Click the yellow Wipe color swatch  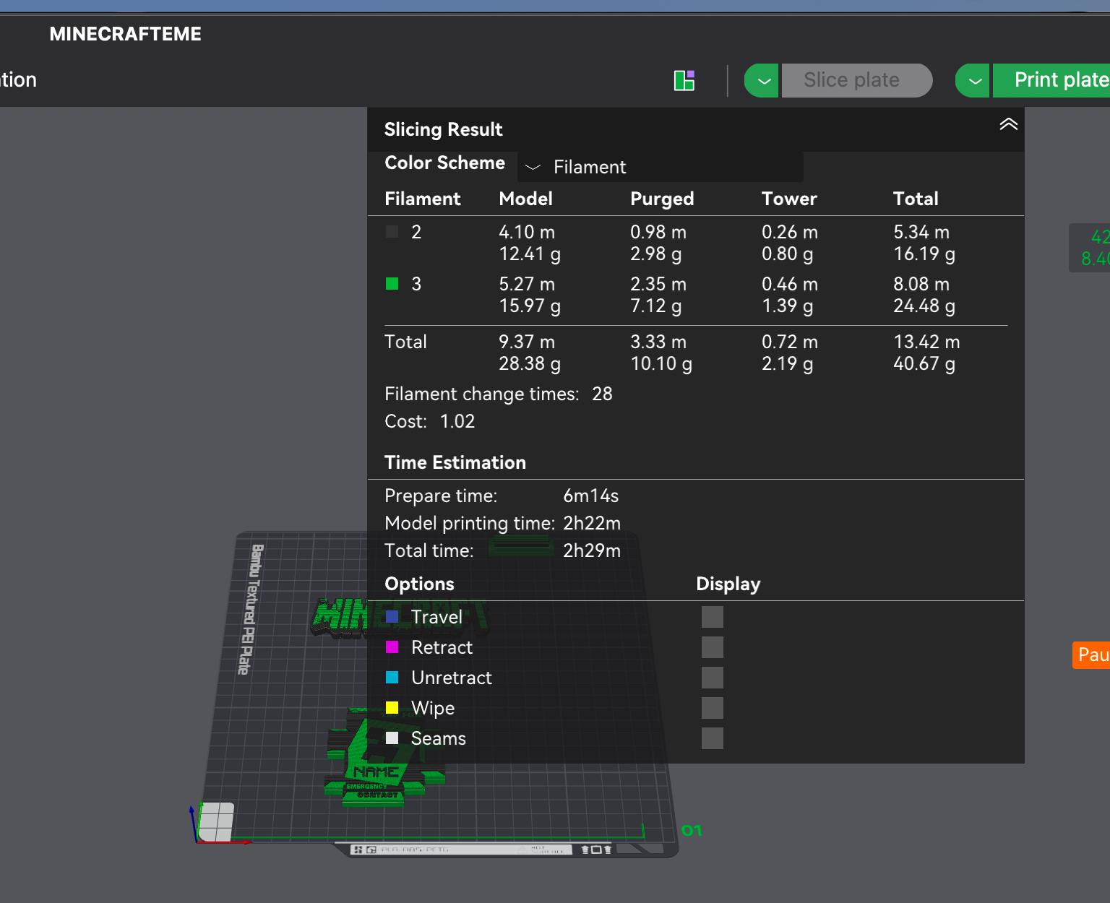pyautogui.click(x=392, y=708)
